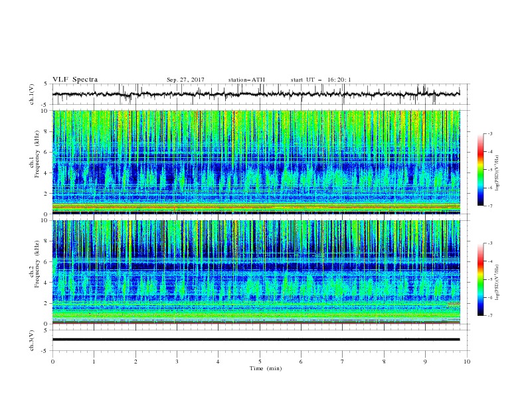Click the ch.1 color bar "log(PSD)(V²/Hz)" label
This screenshot has width=526, height=406.
497,173
